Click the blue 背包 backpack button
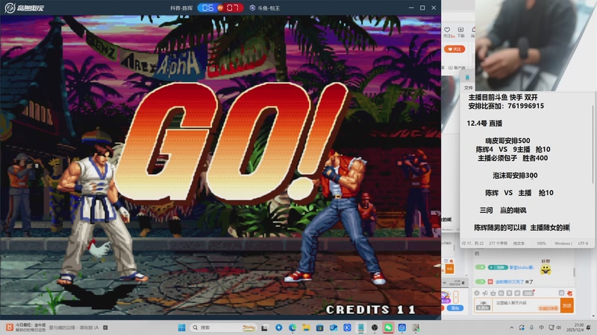The height and width of the screenshot is (335, 597). (455, 308)
